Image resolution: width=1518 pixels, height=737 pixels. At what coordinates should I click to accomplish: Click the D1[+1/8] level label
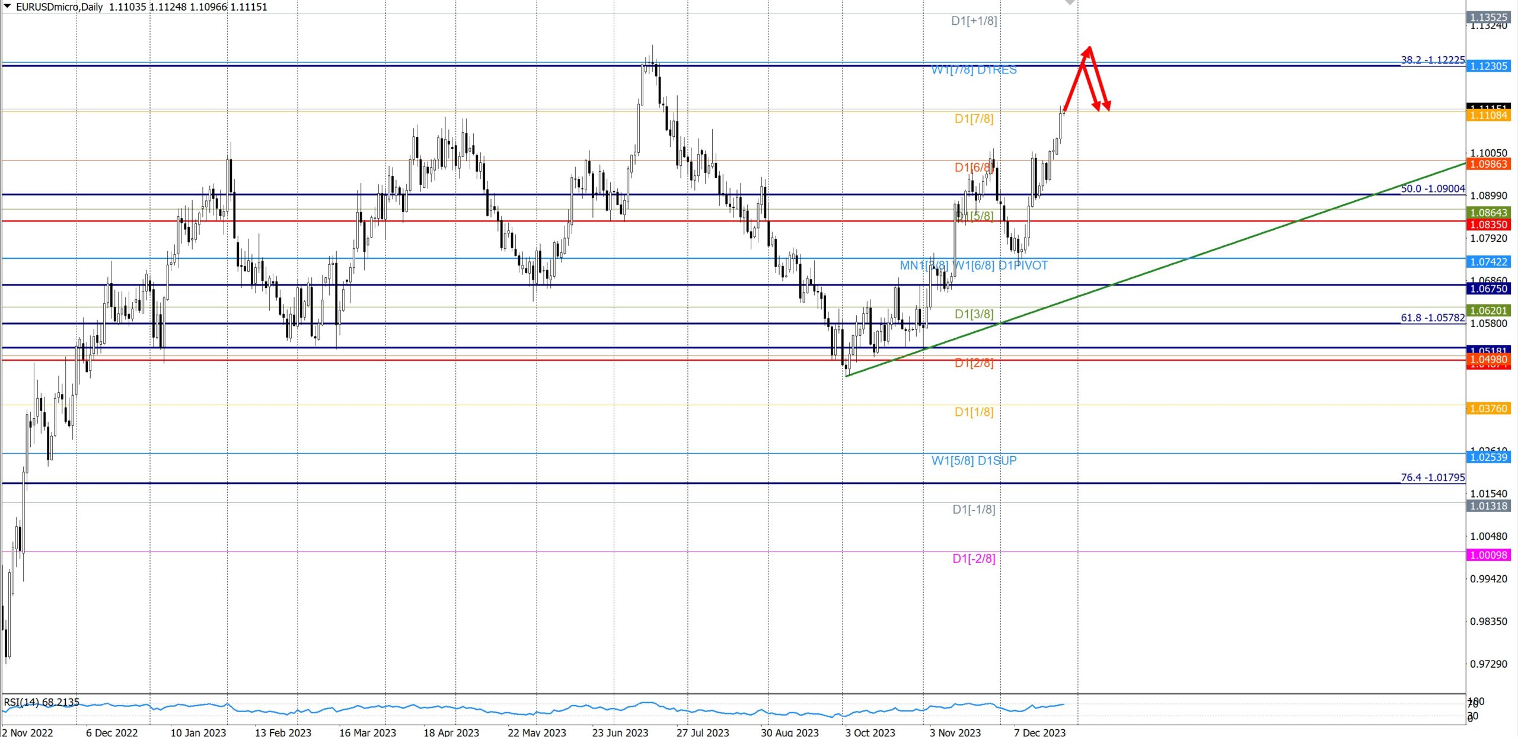click(x=974, y=21)
